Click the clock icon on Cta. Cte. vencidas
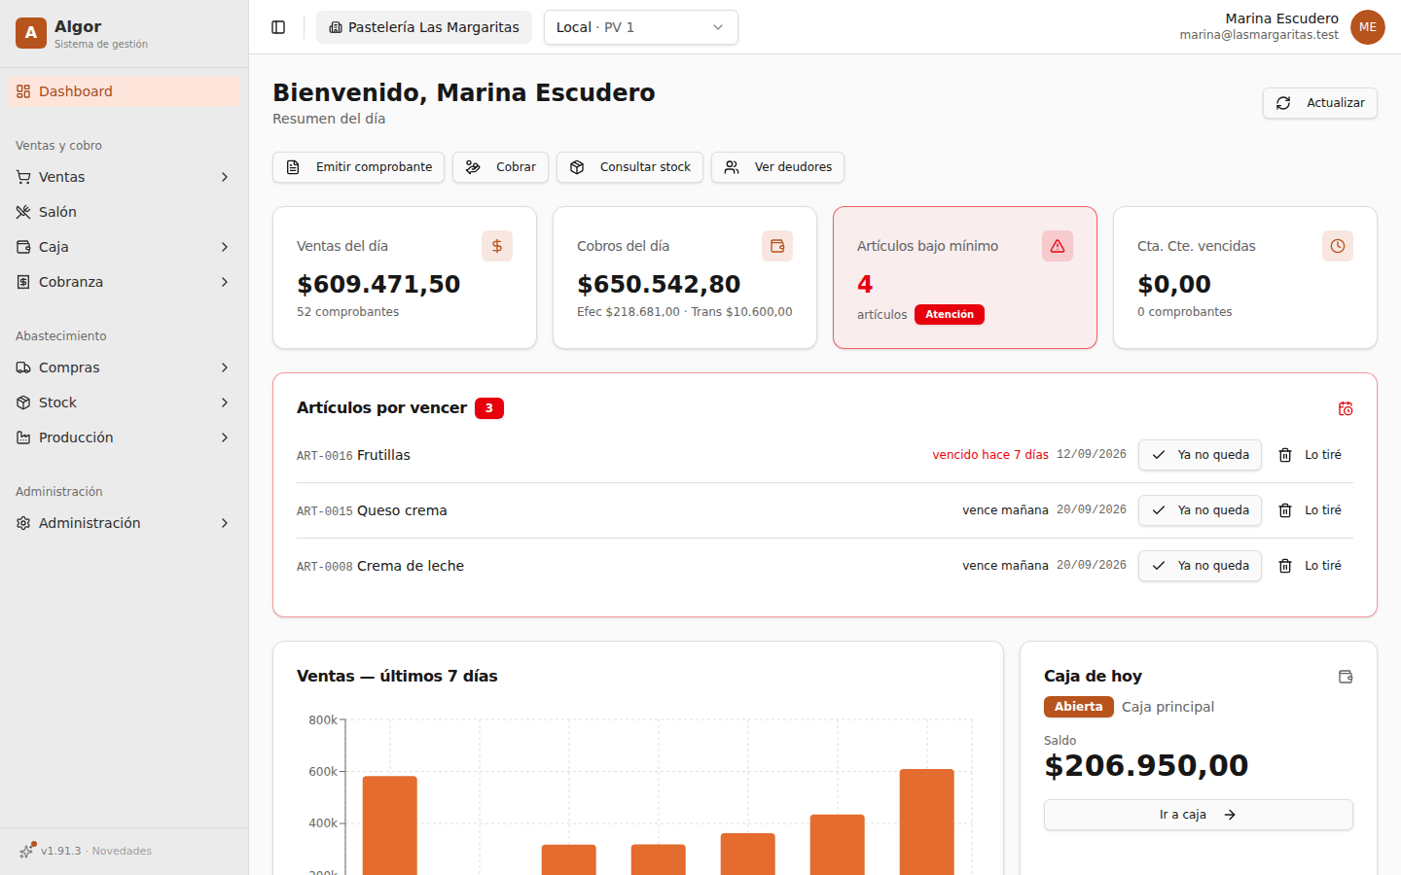Viewport: 1401px width, 875px height. [1338, 246]
